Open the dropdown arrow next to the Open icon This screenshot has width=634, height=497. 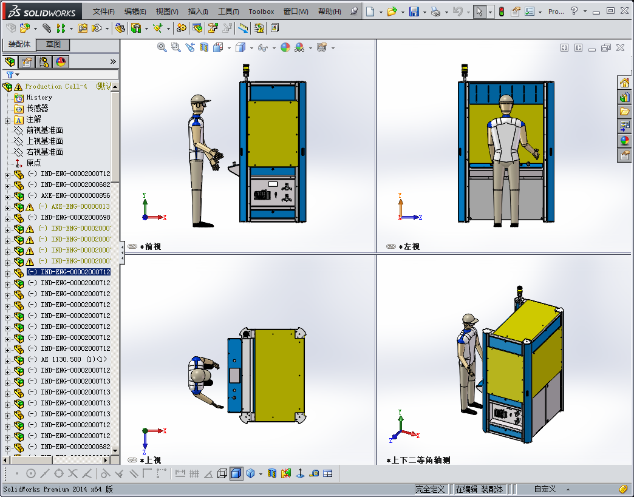(403, 12)
